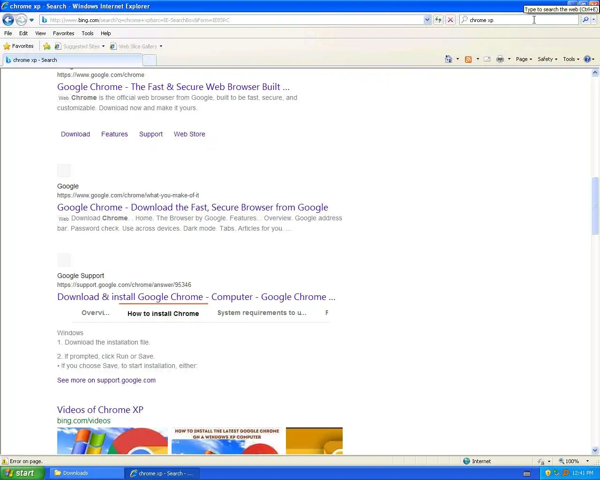This screenshot has width=600, height=480.
Task: Click the Read Mail envelope icon
Action: coord(487,59)
